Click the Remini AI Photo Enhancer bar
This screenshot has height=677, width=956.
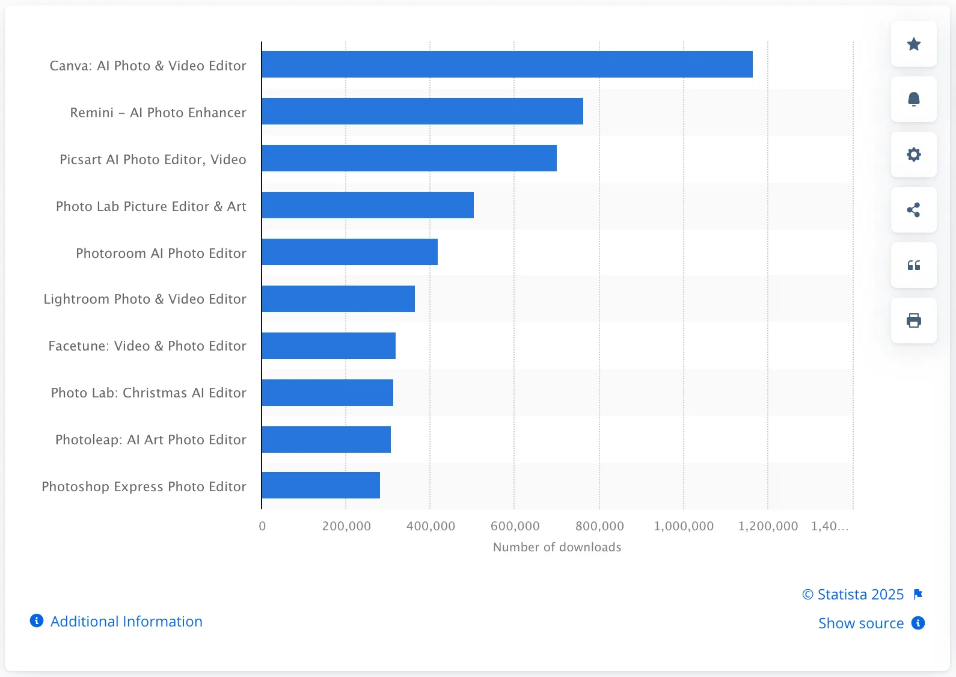(x=422, y=111)
